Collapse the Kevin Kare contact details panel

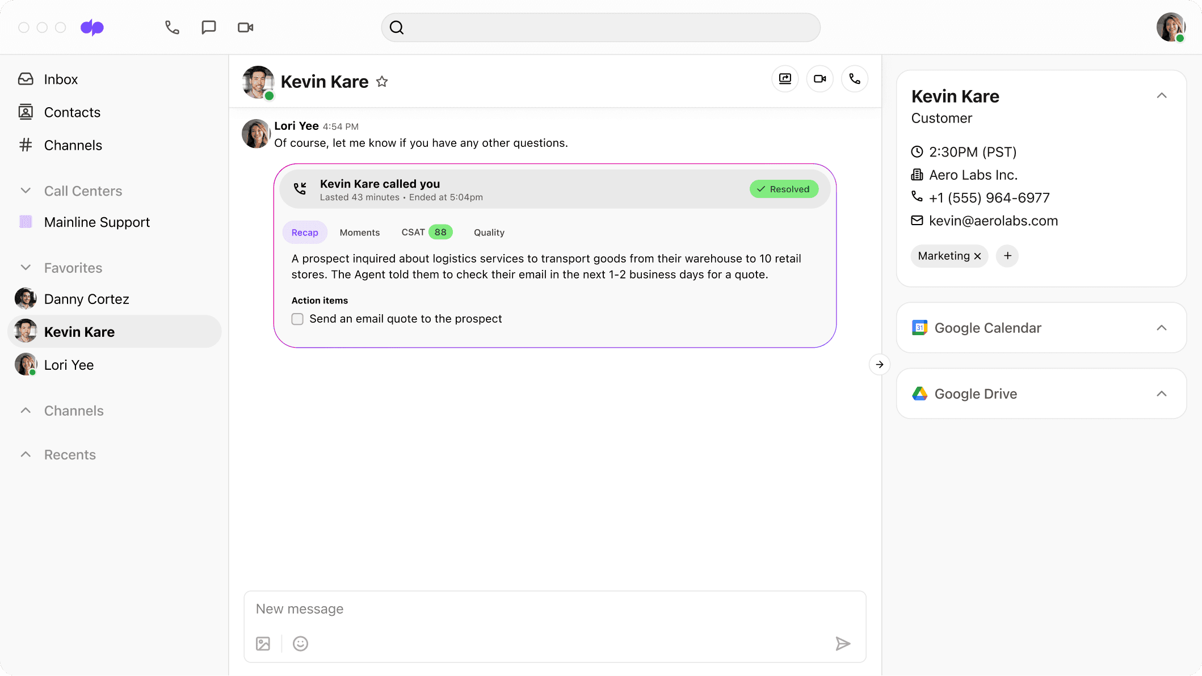coord(1162,96)
